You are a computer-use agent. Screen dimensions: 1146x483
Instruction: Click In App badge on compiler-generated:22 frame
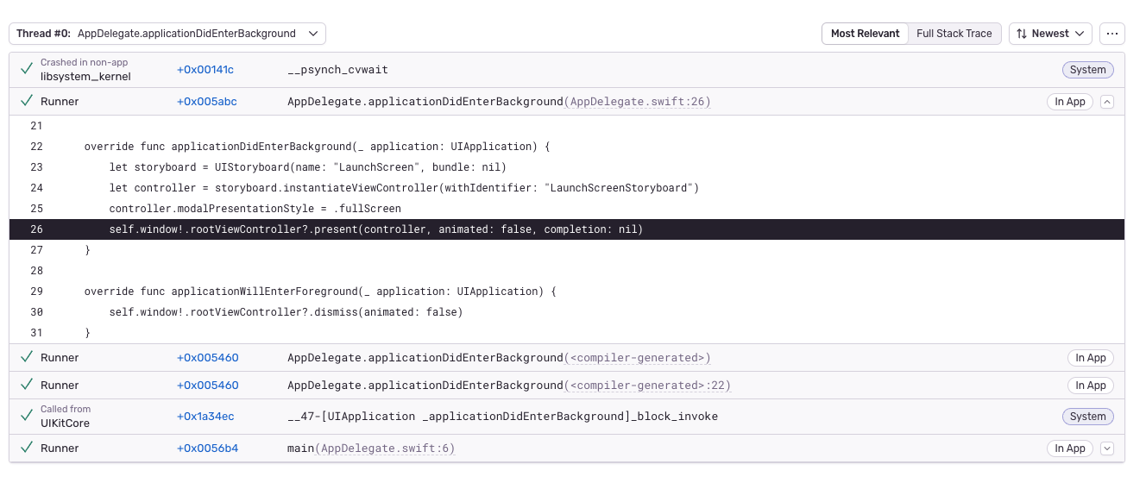[x=1091, y=386]
